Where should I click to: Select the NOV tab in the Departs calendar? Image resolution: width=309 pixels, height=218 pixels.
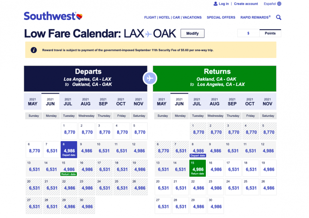(x=138, y=102)
